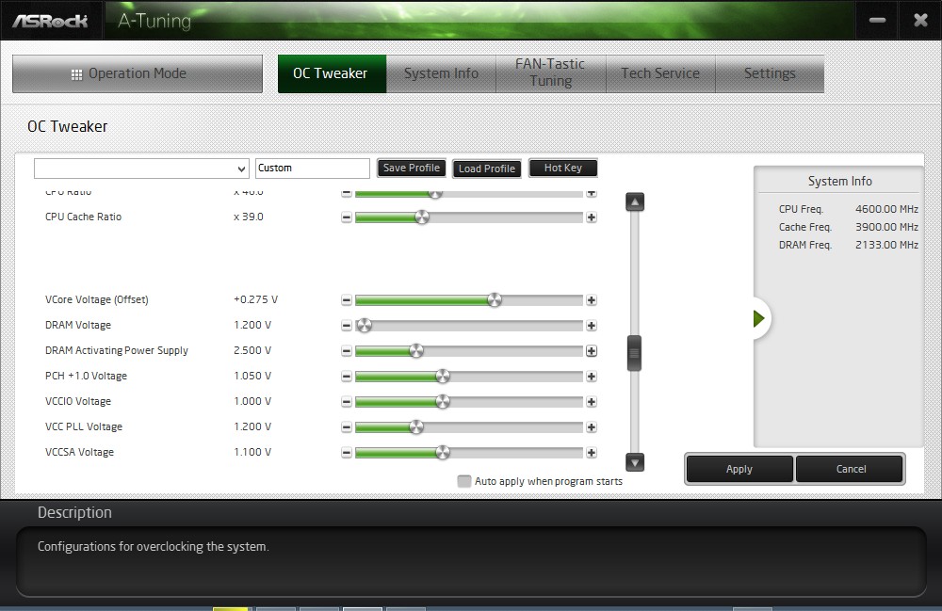Decrease DRAM Voltage with minus button
Viewport: 942px width, 611px height.
click(346, 326)
